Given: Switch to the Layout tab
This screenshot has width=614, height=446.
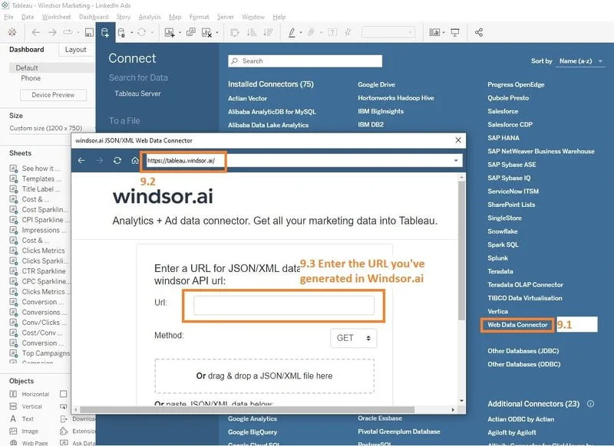Looking at the screenshot, I should [75, 50].
